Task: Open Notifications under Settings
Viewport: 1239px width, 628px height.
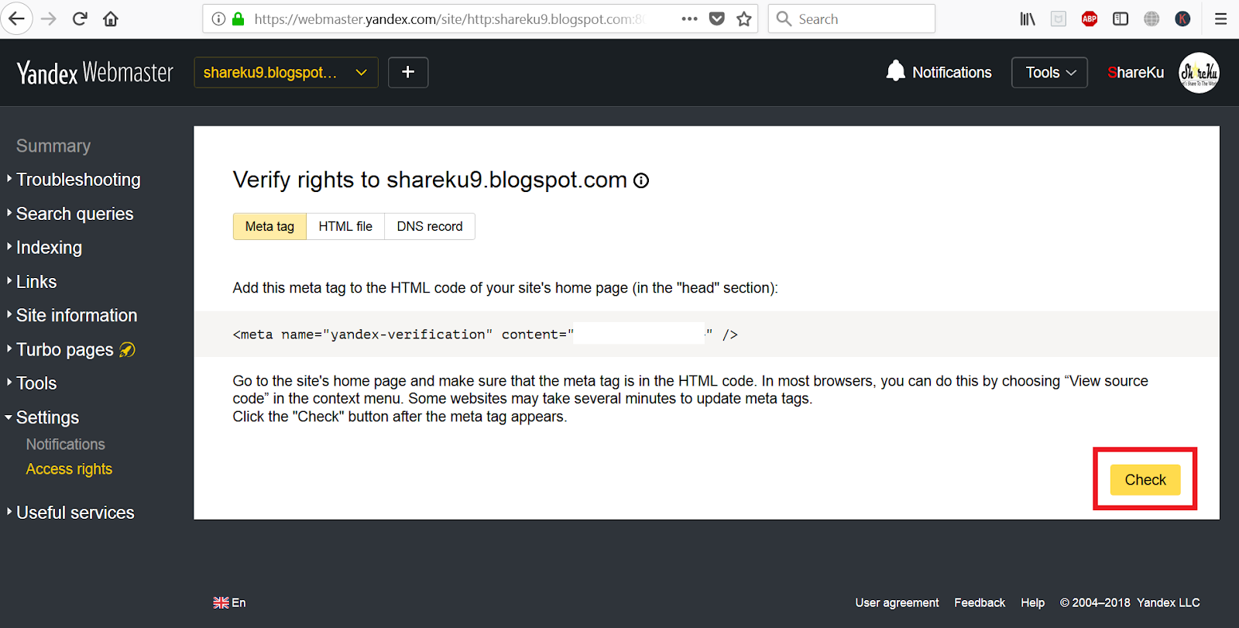Action: 66,444
